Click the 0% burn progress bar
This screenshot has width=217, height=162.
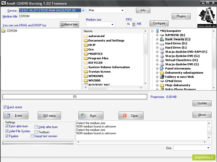coord(75,97)
